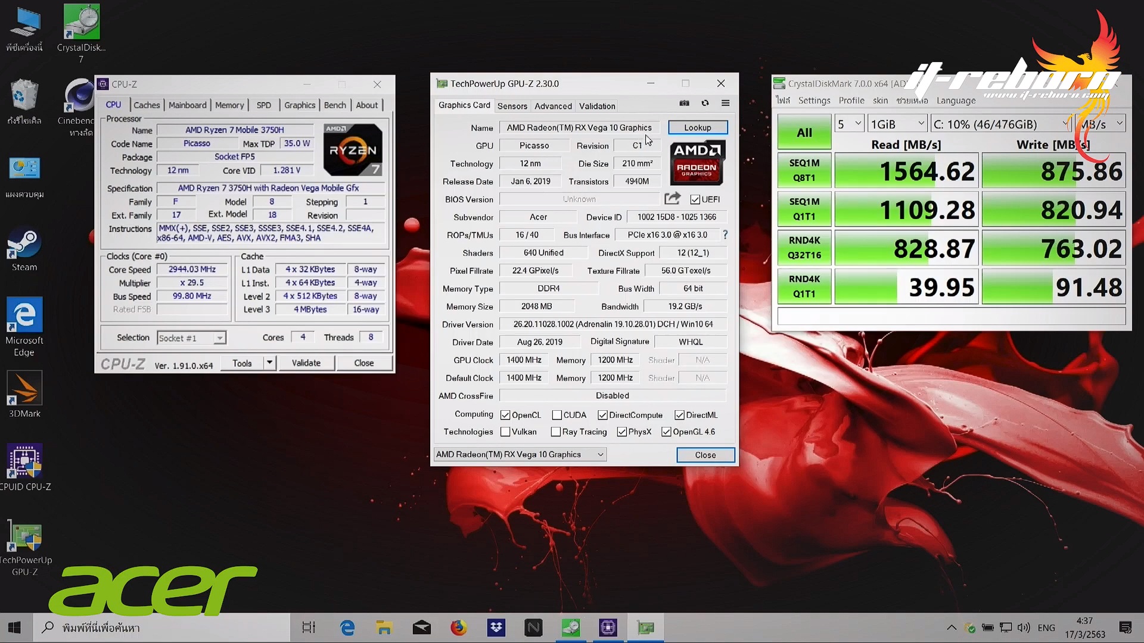Expand GPU selection dropdown in GPU-Z

(x=601, y=454)
